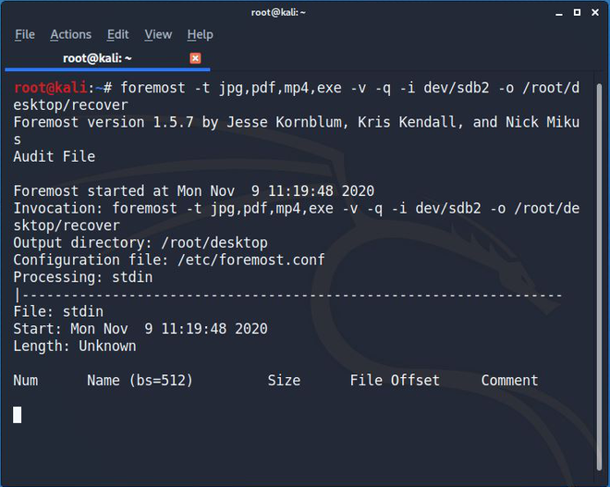
Task: Click the Comment column header
Action: (509, 380)
